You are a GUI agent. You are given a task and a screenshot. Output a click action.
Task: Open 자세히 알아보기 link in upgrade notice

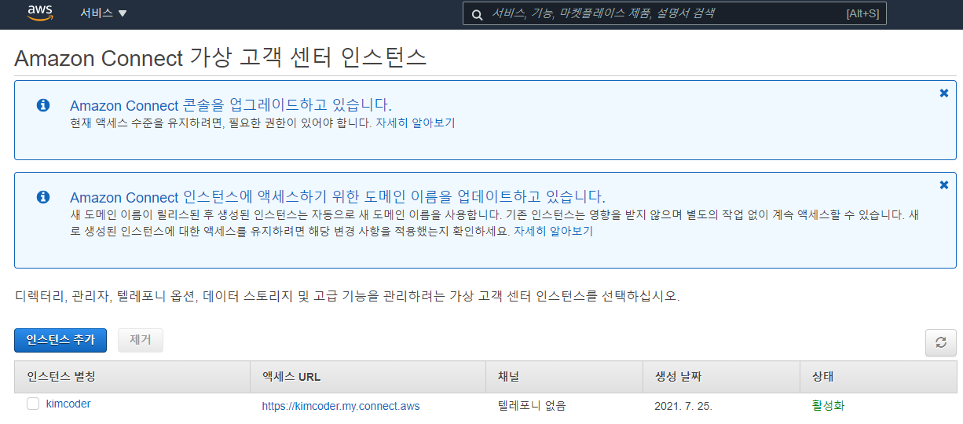click(x=415, y=122)
